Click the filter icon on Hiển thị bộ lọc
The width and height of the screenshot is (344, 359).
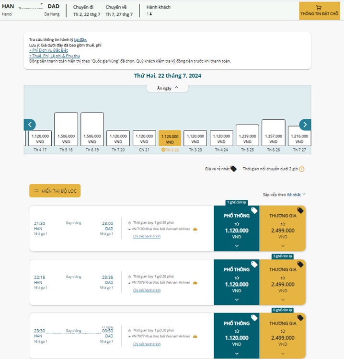pyautogui.click(x=36, y=191)
